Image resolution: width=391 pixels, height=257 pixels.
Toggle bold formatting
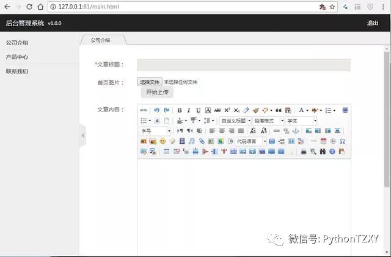[179, 110]
